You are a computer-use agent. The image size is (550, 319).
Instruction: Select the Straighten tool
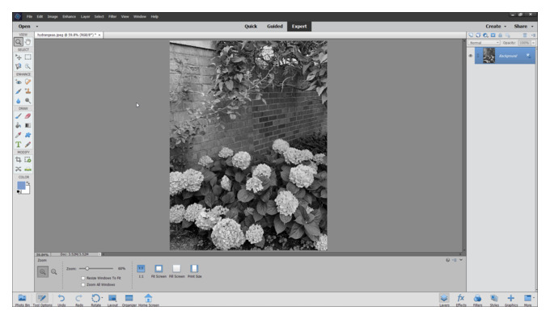coord(28,169)
